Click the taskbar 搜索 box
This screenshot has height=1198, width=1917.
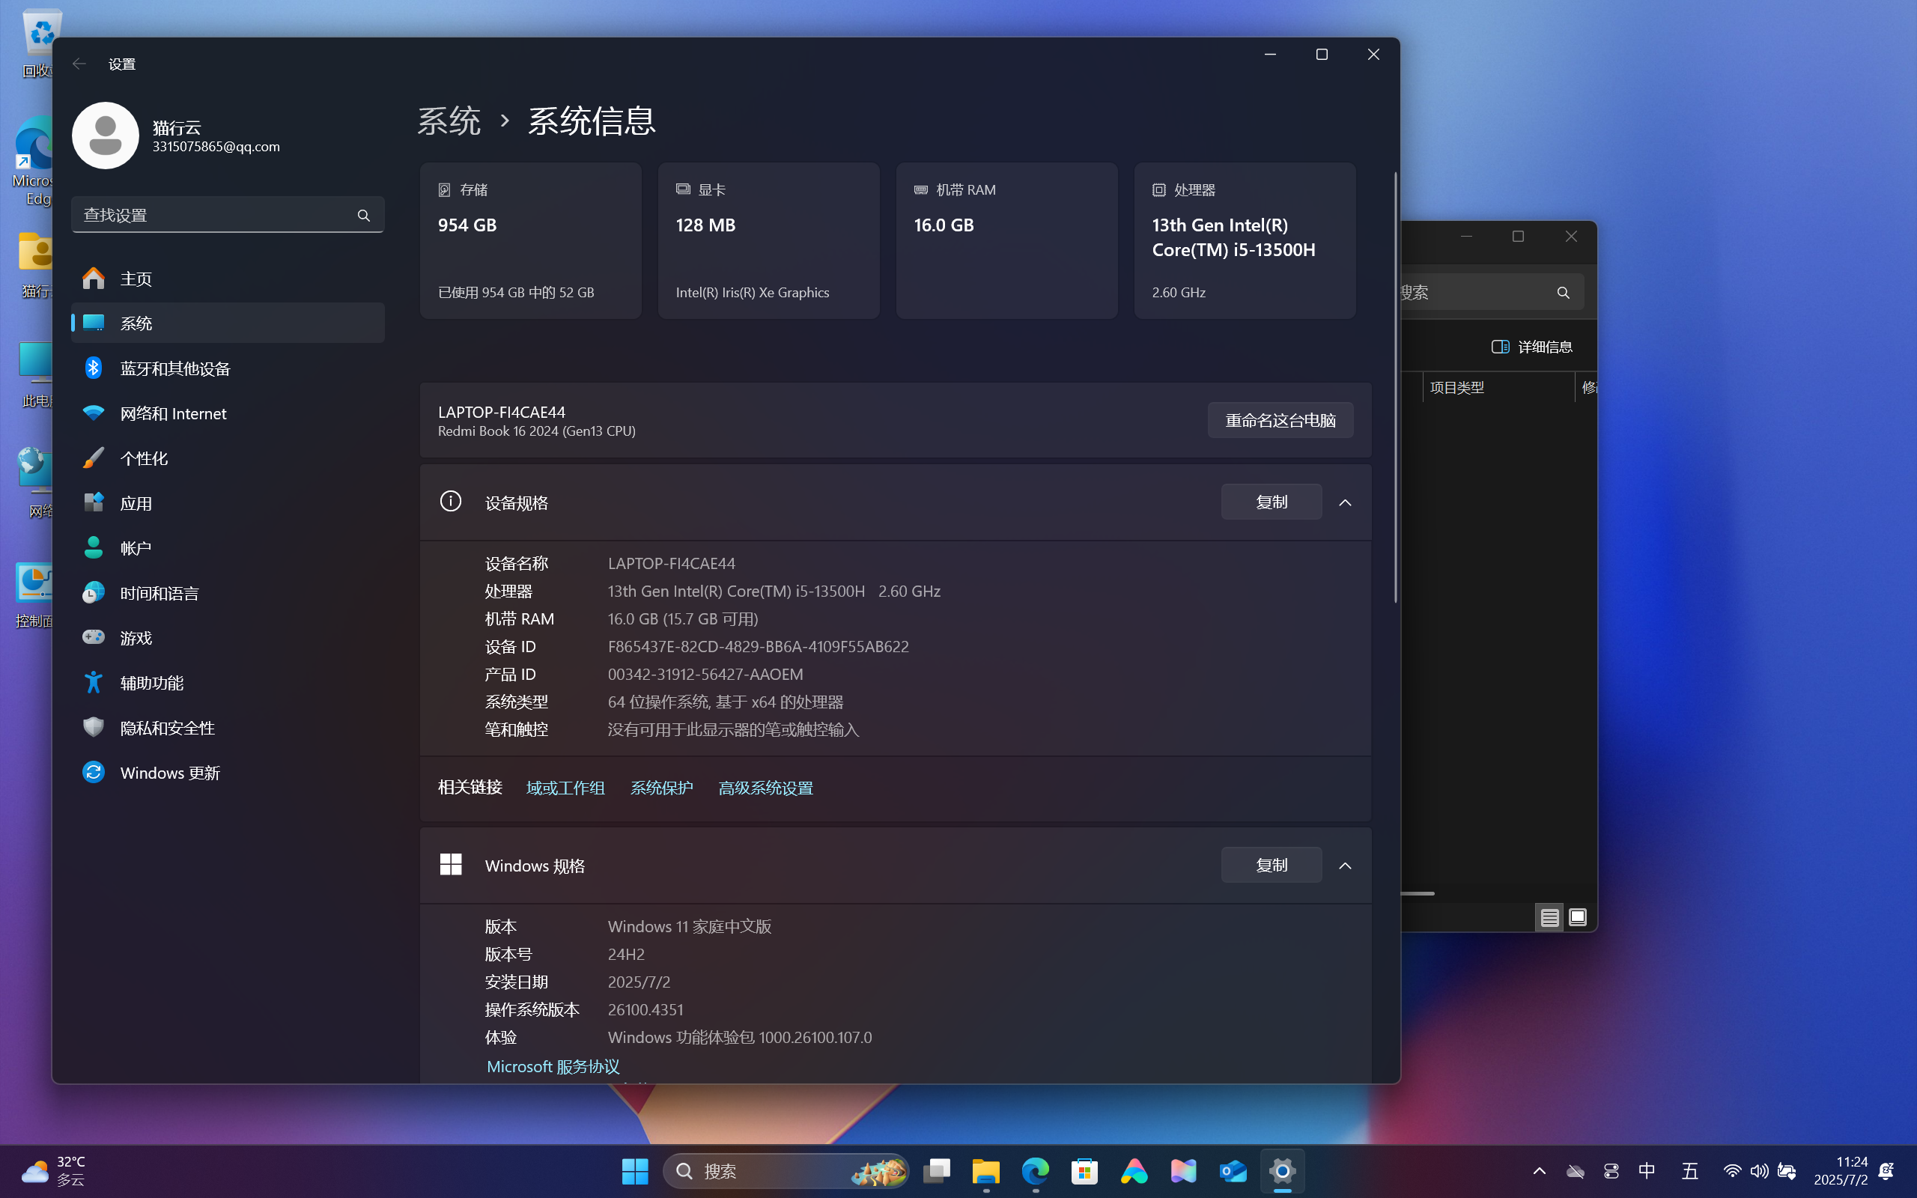coord(786,1171)
